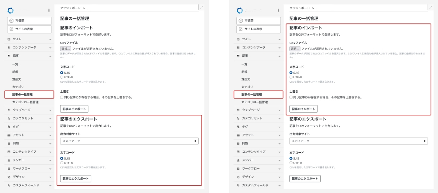
Task: Check the 上書き overwrite checkbox in right screenshot
Action: [x=291, y=97]
